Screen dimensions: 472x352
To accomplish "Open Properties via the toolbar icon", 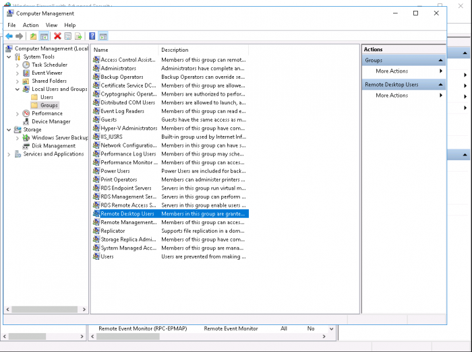I will click(68, 36).
